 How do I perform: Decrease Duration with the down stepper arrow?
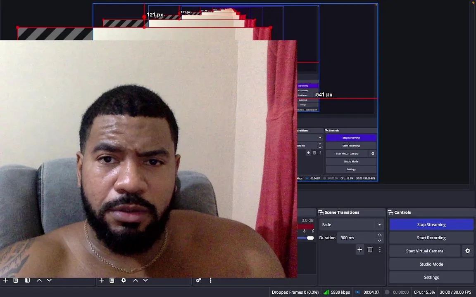(x=379, y=240)
